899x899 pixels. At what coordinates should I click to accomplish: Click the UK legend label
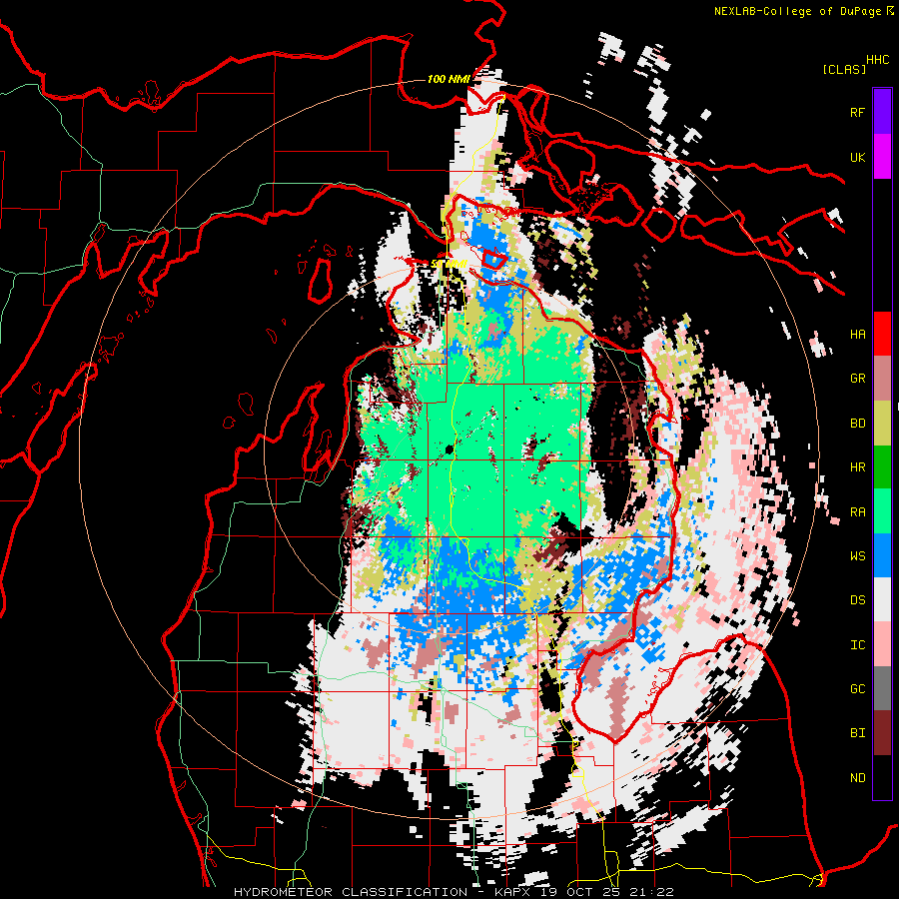(x=857, y=157)
